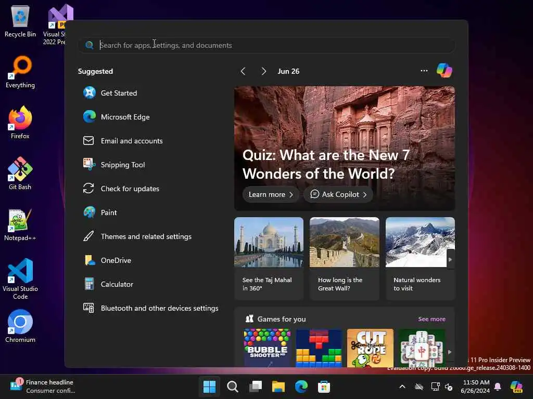Open Microsoft Store from the taskbar
Image resolution: width=533 pixels, height=399 pixels.
click(324, 387)
